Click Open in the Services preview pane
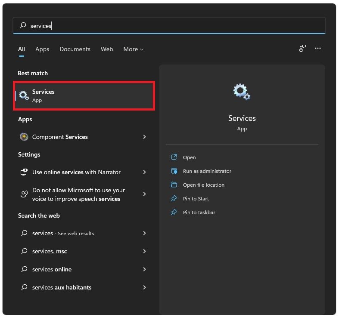339x317 pixels. [189, 157]
